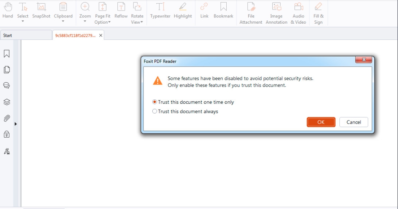Choose the SnapShot tool
Screen dimensions: 398x209
tap(41, 10)
